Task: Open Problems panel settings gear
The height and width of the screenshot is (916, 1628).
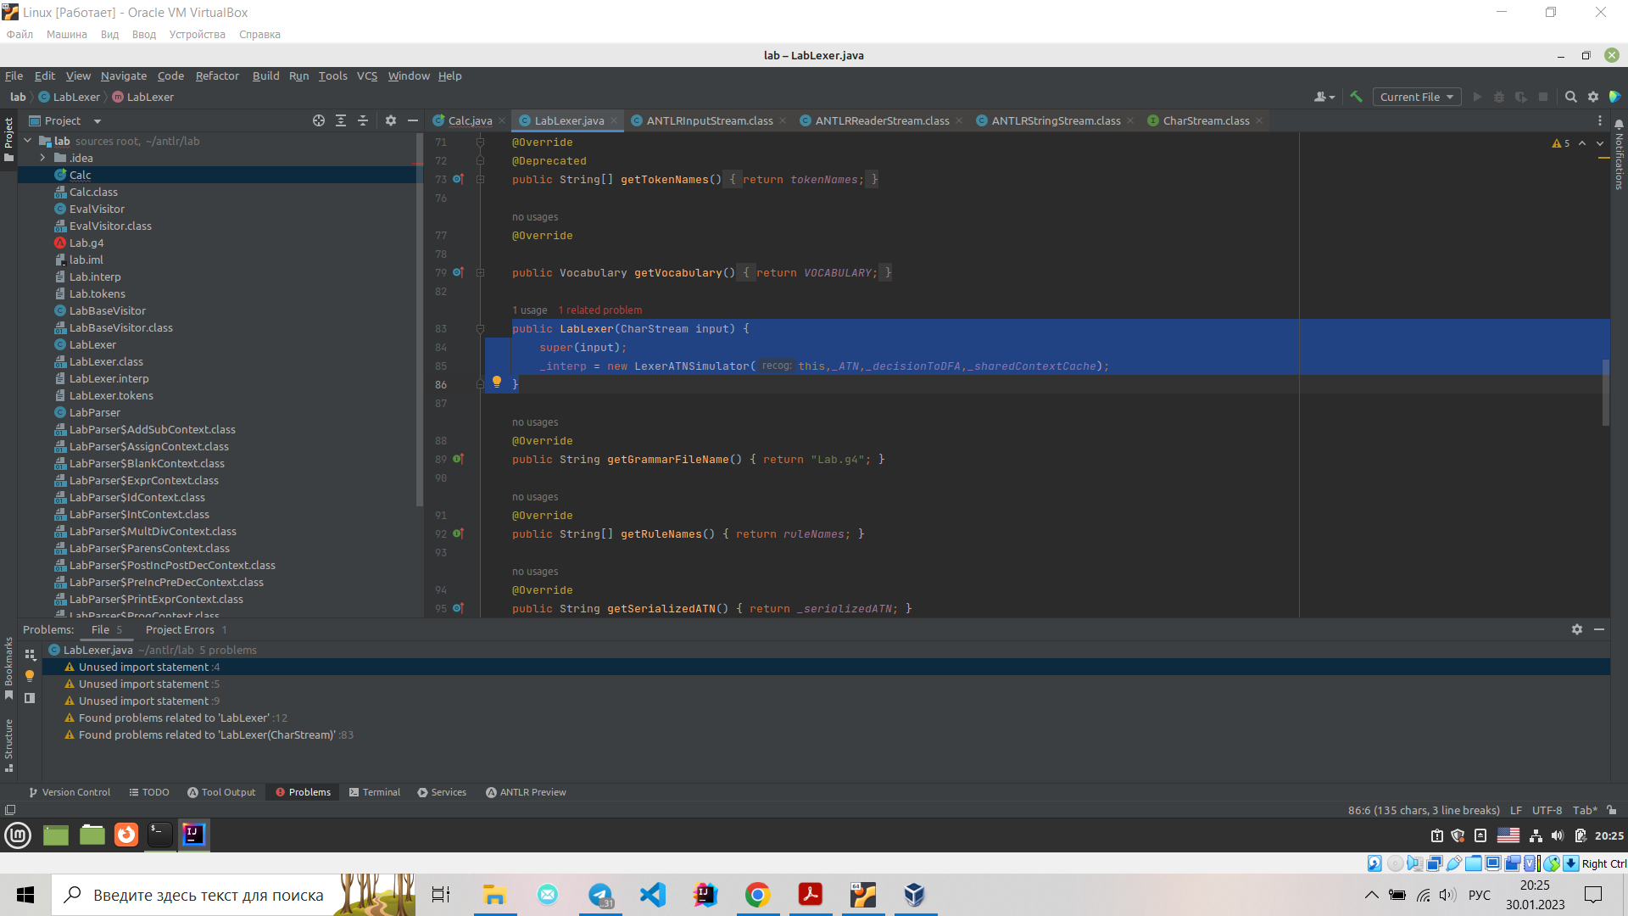Action: click(x=1577, y=629)
